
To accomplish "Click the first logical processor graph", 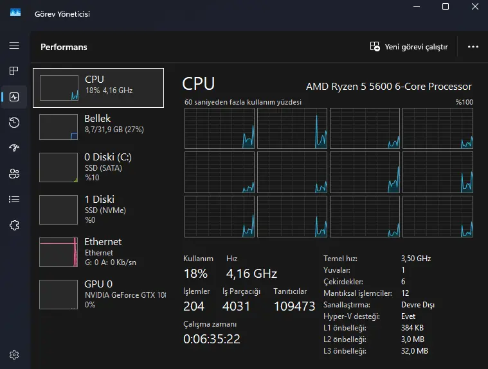I will point(219,128).
